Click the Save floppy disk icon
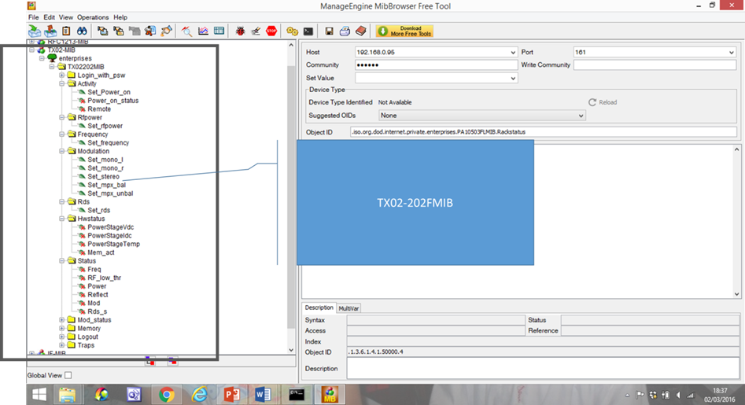This screenshot has height=405, width=745. [x=329, y=31]
